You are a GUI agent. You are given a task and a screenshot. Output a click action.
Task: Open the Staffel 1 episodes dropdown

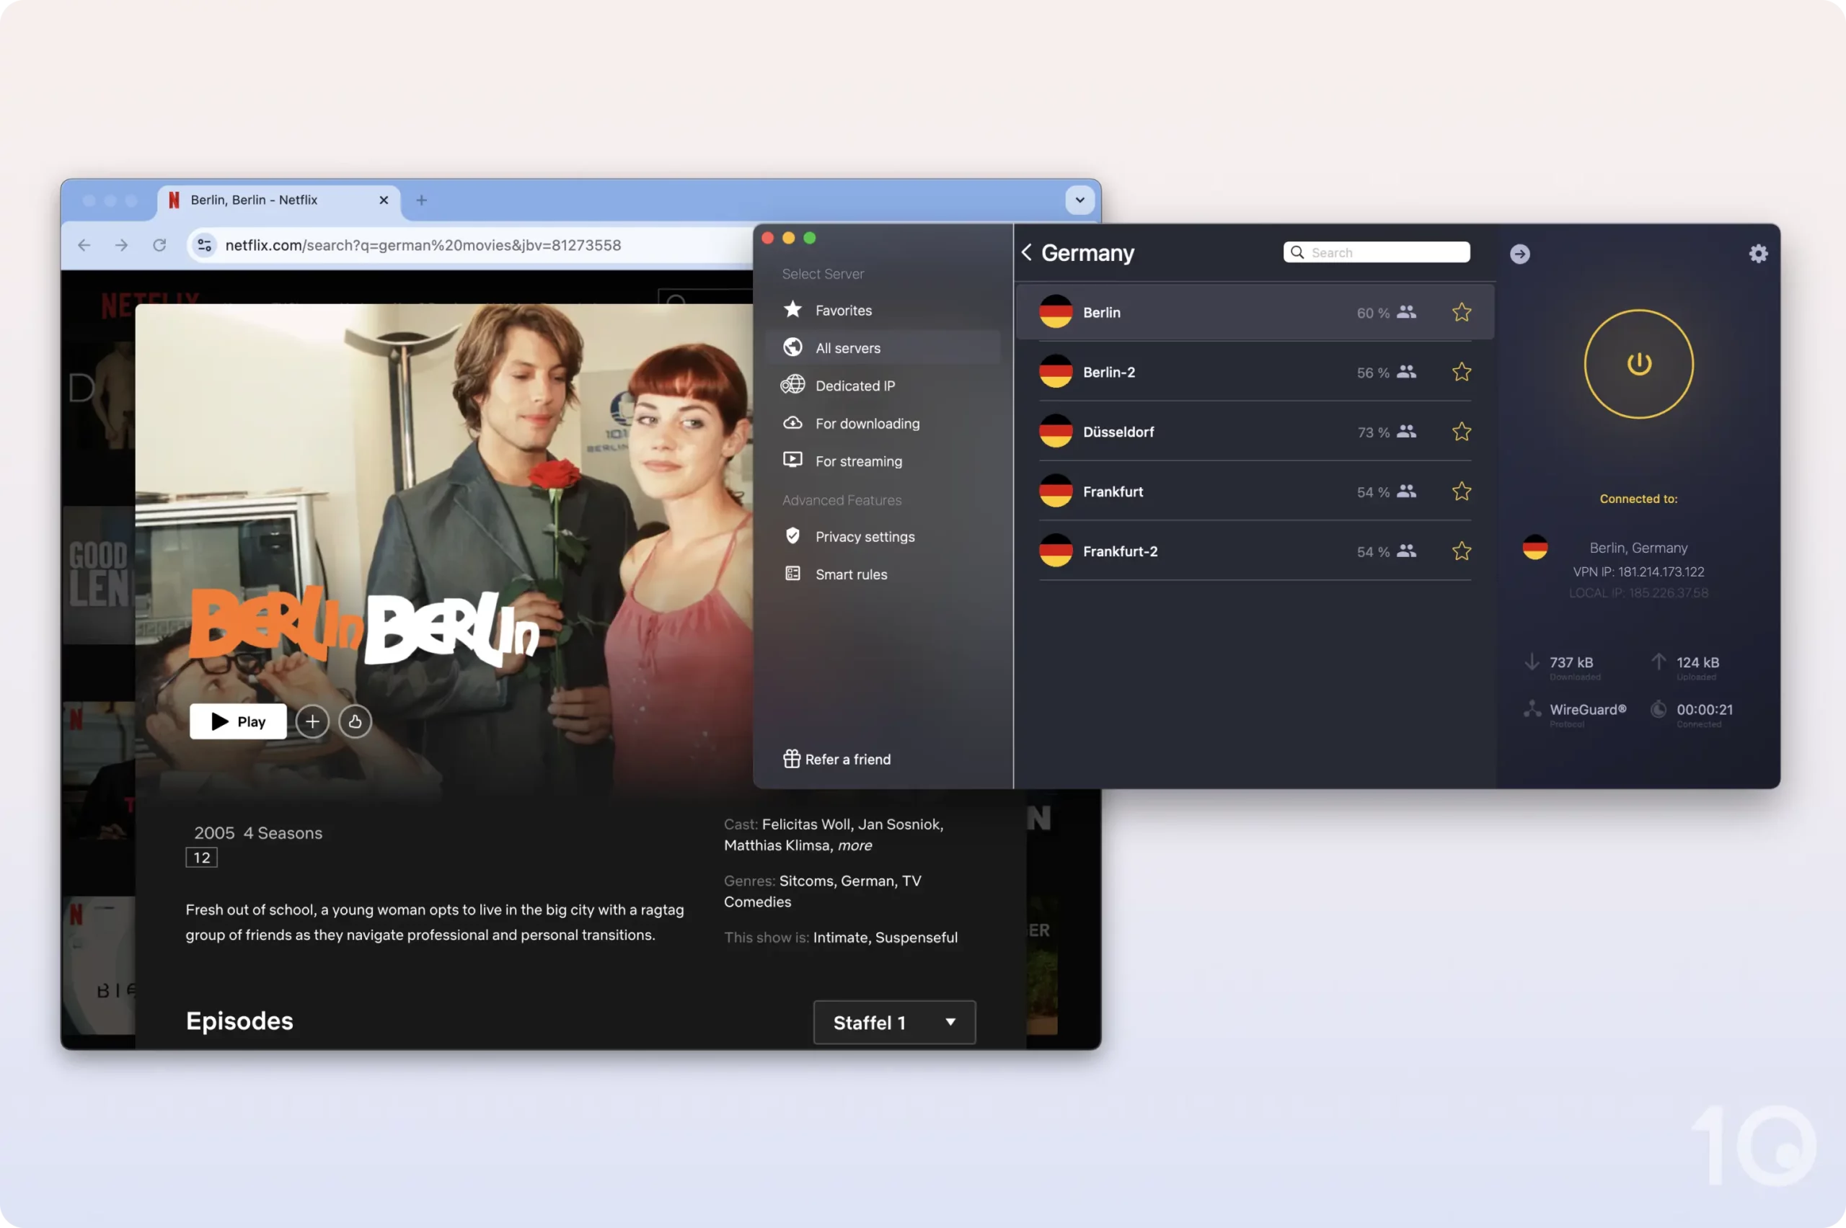point(893,1021)
